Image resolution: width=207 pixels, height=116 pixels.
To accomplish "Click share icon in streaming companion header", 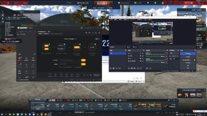I will click(x=99, y=33).
